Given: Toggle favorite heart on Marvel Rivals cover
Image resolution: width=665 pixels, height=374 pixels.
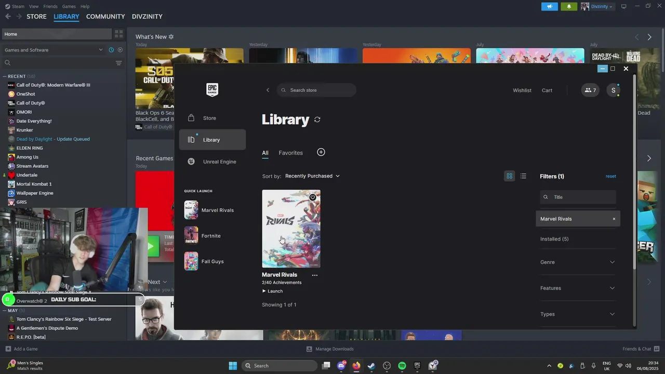Looking at the screenshot, I should pyautogui.click(x=313, y=197).
